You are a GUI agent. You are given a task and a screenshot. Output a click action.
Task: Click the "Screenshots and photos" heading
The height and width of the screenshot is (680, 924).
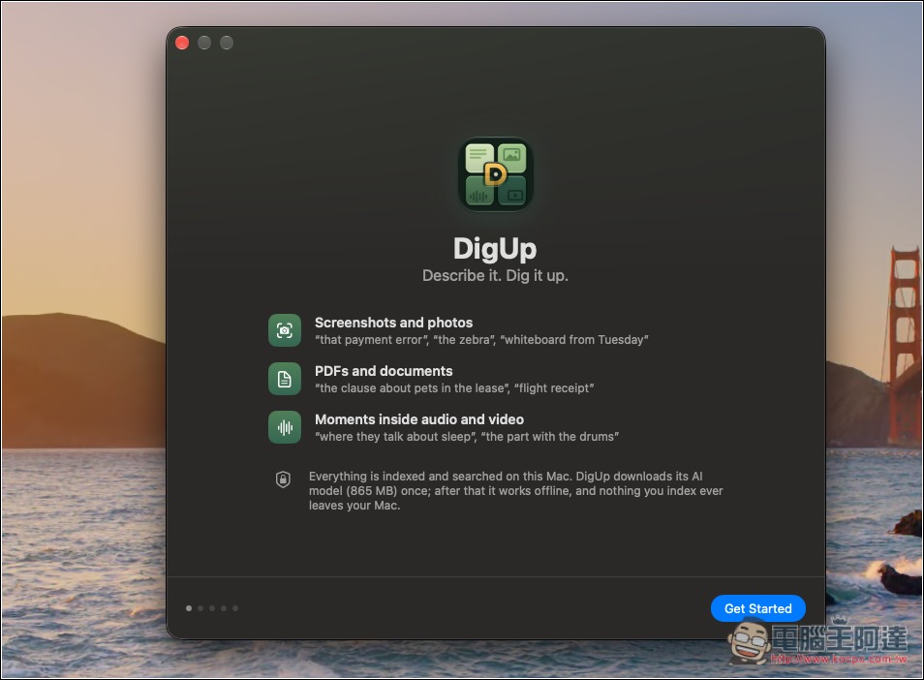pos(393,323)
